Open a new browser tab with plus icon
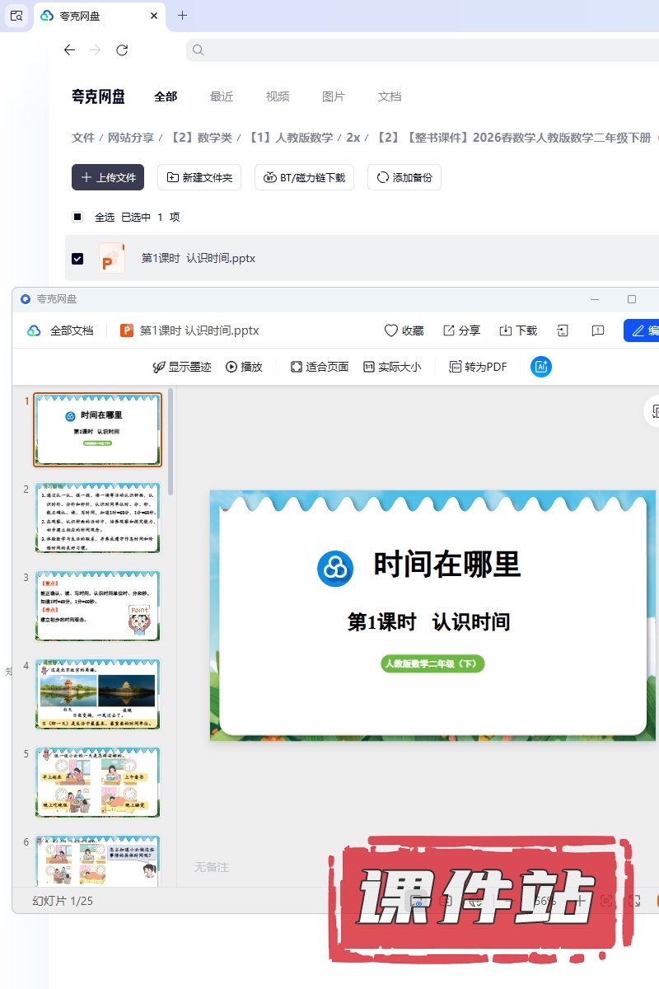Viewport: 659px width, 989px height. pyautogui.click(x=182, y=15)
